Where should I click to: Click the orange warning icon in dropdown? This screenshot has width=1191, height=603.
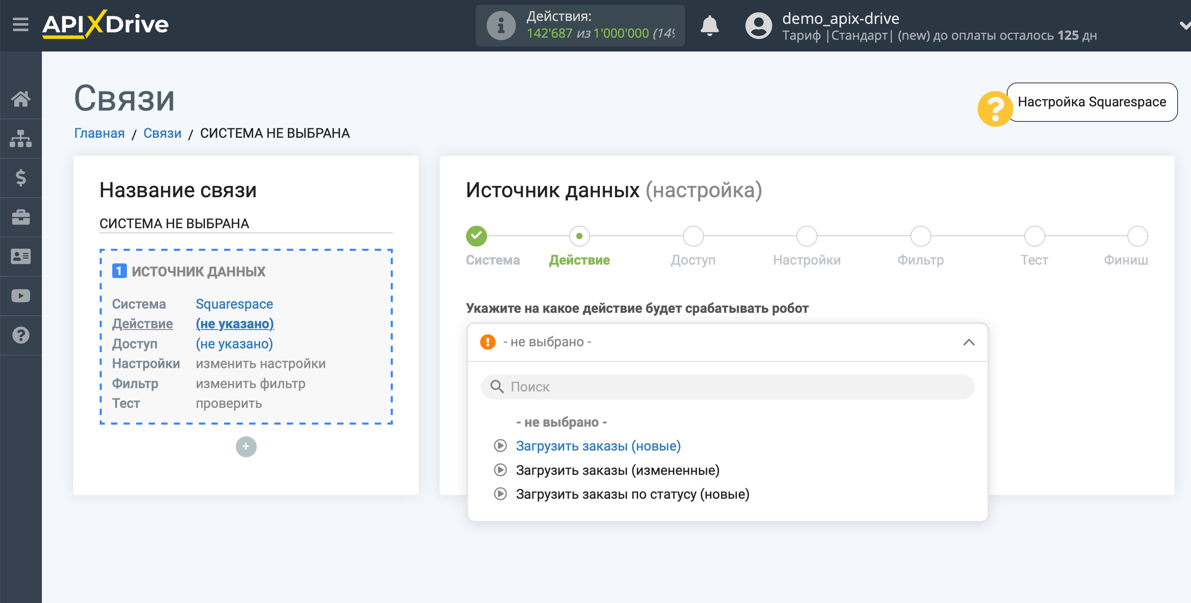point(487,342)
